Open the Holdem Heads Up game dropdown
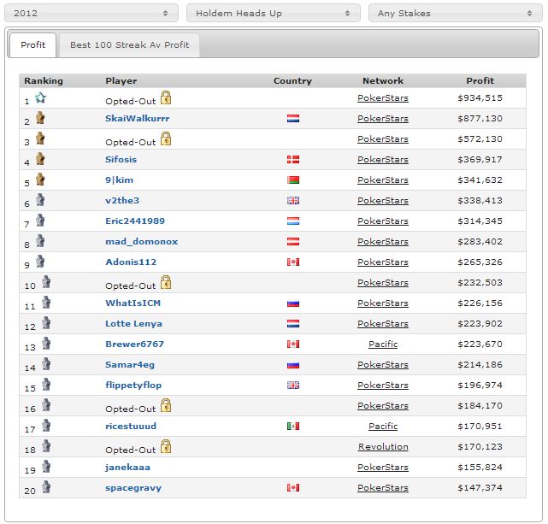 click(274, 14)
